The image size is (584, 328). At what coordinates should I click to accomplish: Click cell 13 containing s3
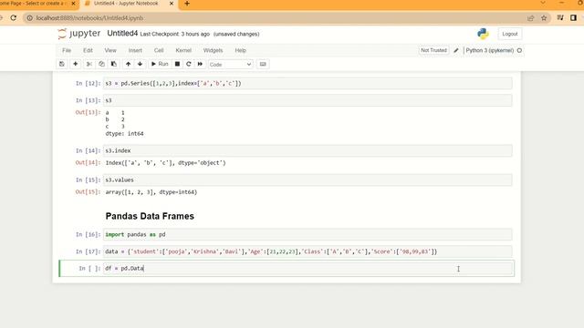308,100
